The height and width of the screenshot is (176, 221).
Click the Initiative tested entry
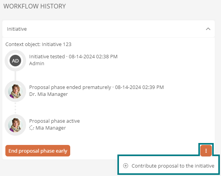[73, 57]
